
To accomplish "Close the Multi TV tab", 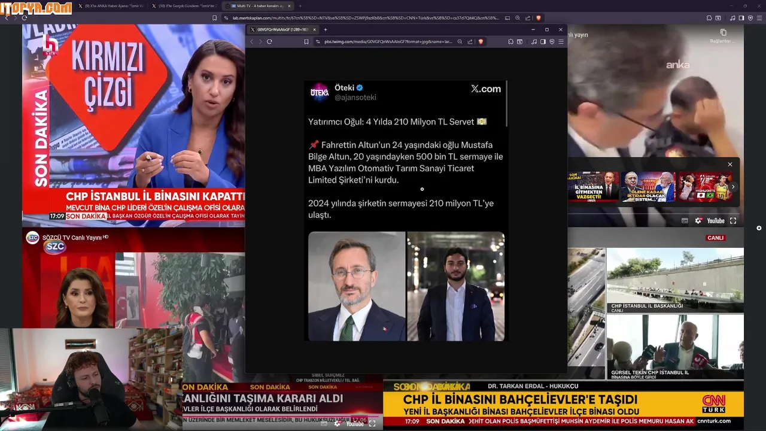I will [289, 5].
